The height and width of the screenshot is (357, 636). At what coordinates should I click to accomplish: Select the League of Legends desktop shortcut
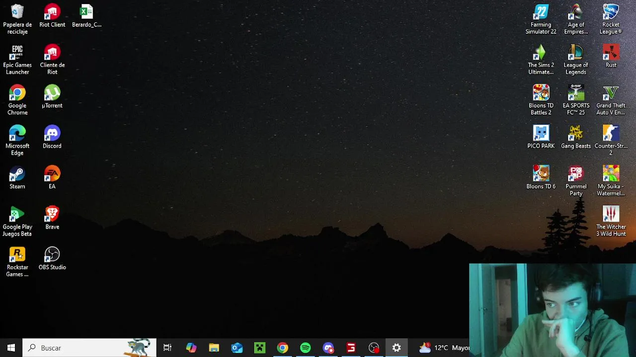[576, 60]
